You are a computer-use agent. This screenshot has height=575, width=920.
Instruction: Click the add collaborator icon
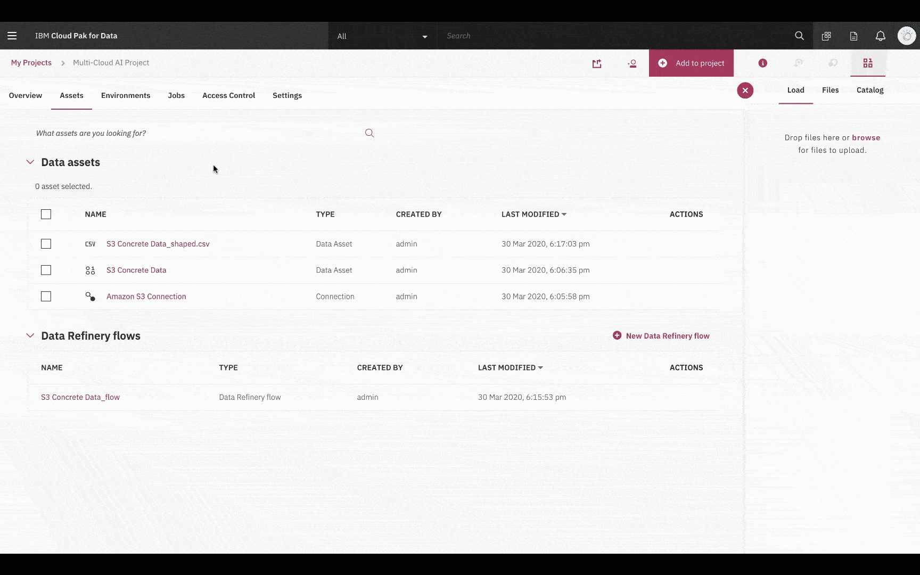tap(632, 63)
